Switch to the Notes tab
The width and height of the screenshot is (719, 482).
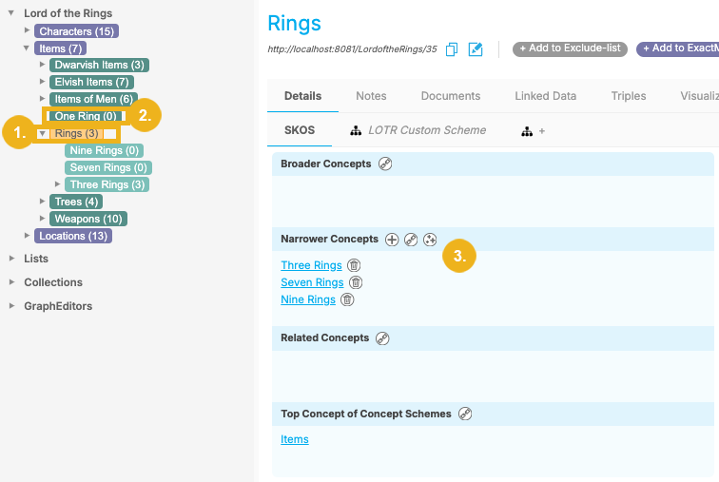point(371,96)
